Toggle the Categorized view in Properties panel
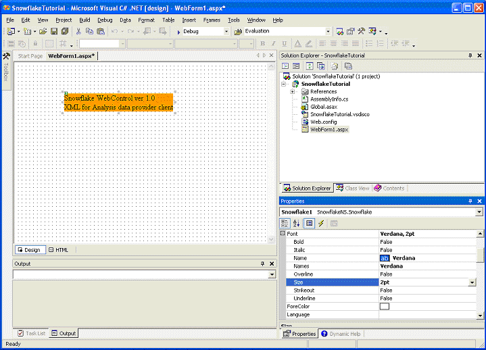The image size is (486, 350). tap(285, 224)
